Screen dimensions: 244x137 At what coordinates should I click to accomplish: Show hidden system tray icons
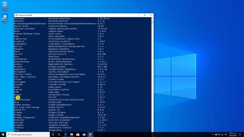pos(213,134)
